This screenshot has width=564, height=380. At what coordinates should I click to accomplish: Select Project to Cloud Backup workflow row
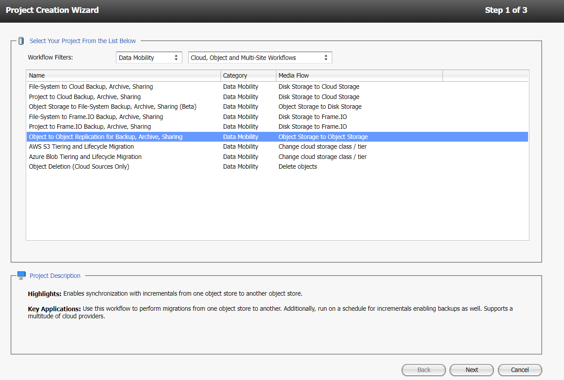[85, 97]
